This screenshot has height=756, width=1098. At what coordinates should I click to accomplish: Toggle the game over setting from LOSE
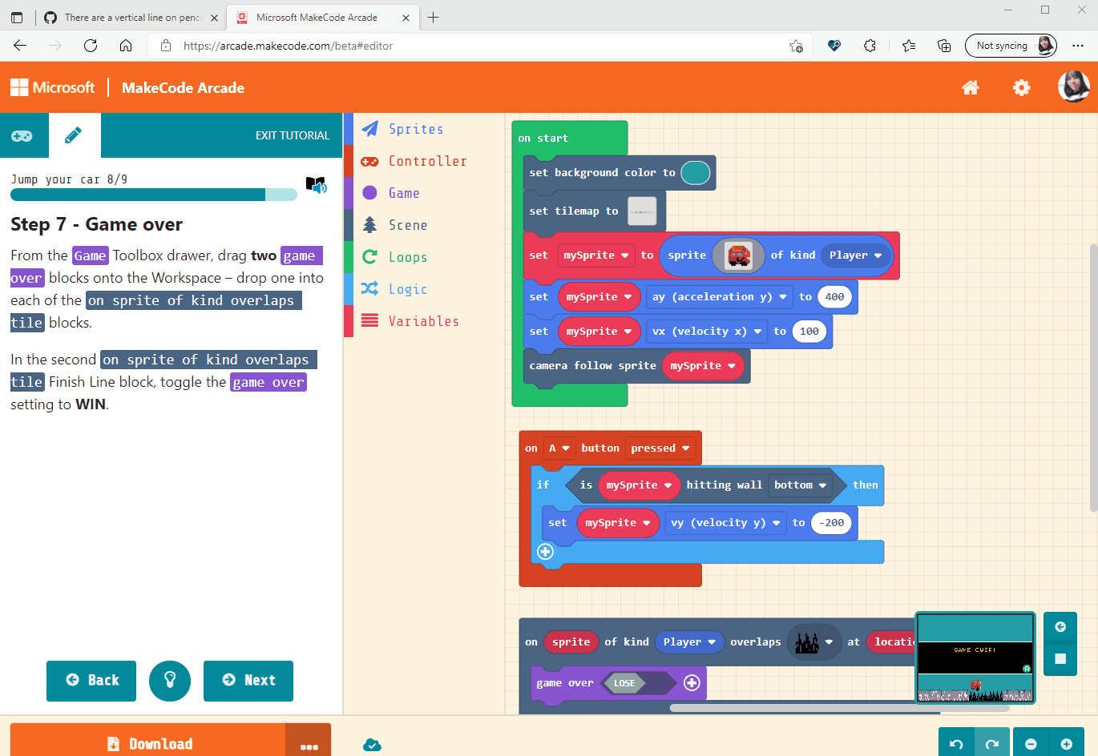coord(624,683)
